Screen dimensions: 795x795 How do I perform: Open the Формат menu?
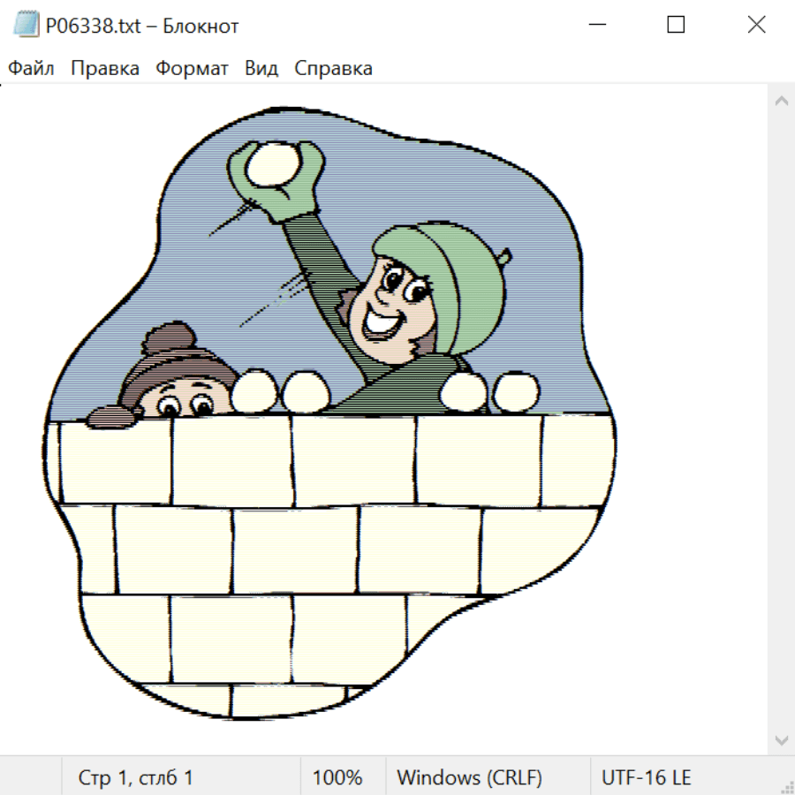192,69
